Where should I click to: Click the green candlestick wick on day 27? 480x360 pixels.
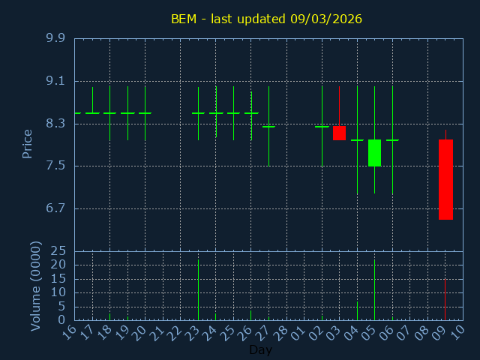[x=268, y=146]
